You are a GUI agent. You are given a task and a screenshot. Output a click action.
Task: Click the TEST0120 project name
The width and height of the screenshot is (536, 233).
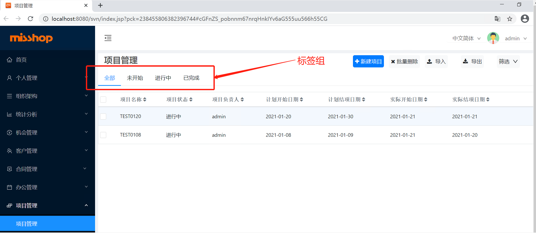(x=131, y=116)
